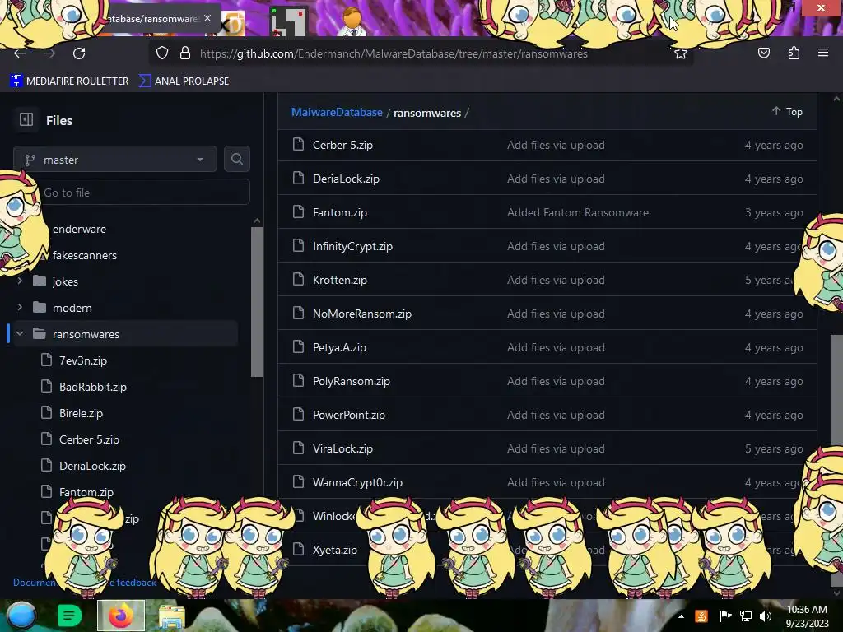Select Cerber 5.zip in file tree

pyautogui.click(x=89, y=439)
